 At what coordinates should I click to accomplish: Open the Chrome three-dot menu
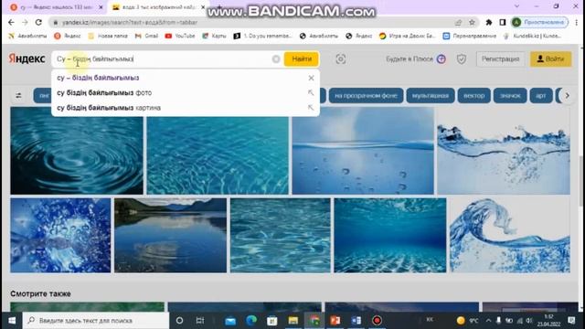click(x=577, y=22)
